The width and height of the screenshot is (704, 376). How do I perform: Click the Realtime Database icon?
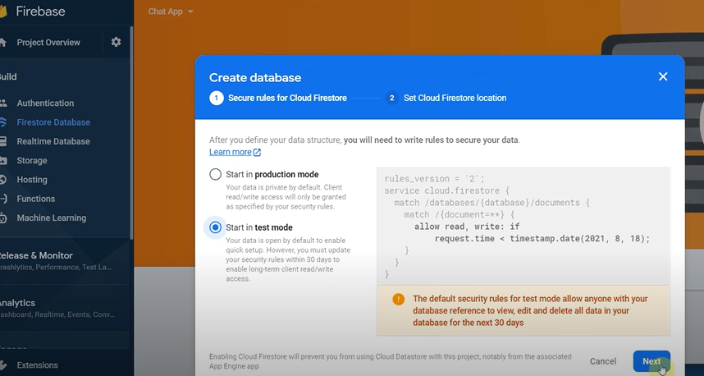(2, 141)
